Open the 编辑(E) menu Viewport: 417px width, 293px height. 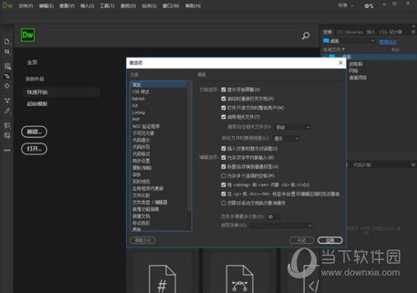tap(46, 6)
